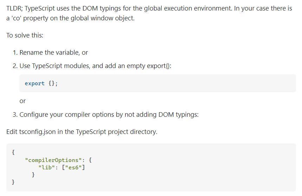Click list item 'Use TypeScript modules, and add an empty export{}:'

click(95, 66)
